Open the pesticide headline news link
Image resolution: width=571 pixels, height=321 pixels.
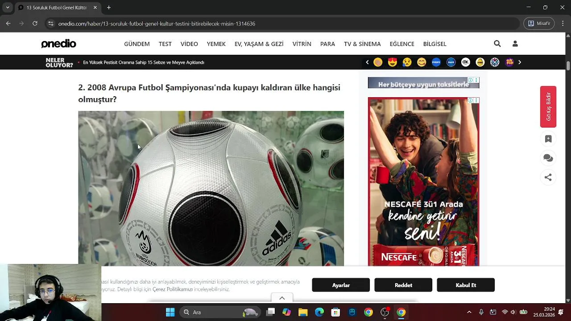pos(144,62)
